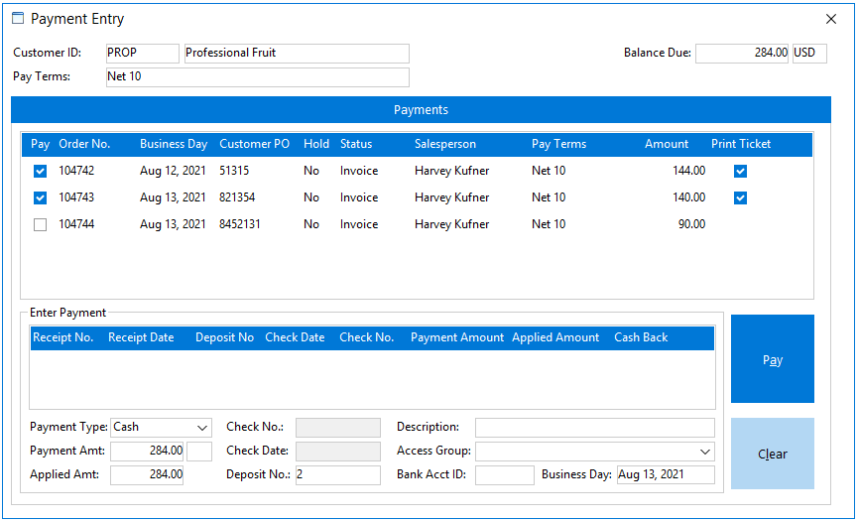Click amount 144.00 in the table
This screenshot has height=522, width=859.
coord(689,171)
